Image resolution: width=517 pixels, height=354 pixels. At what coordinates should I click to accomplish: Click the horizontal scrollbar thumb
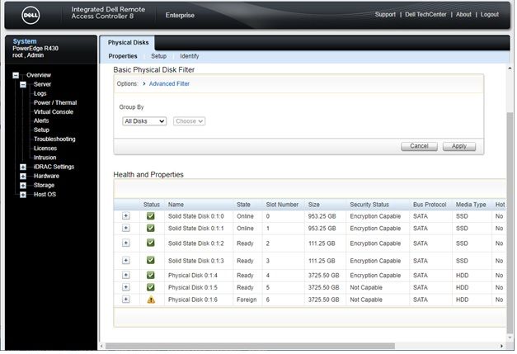pyautogui.click(x=250, y=346)
